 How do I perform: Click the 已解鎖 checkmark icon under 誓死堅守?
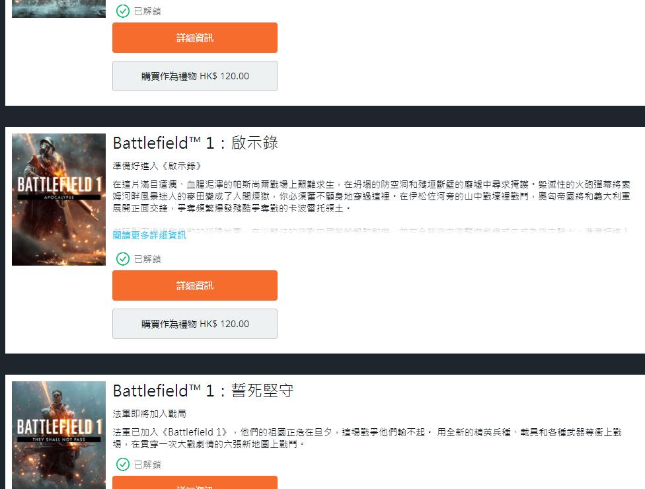122,465
